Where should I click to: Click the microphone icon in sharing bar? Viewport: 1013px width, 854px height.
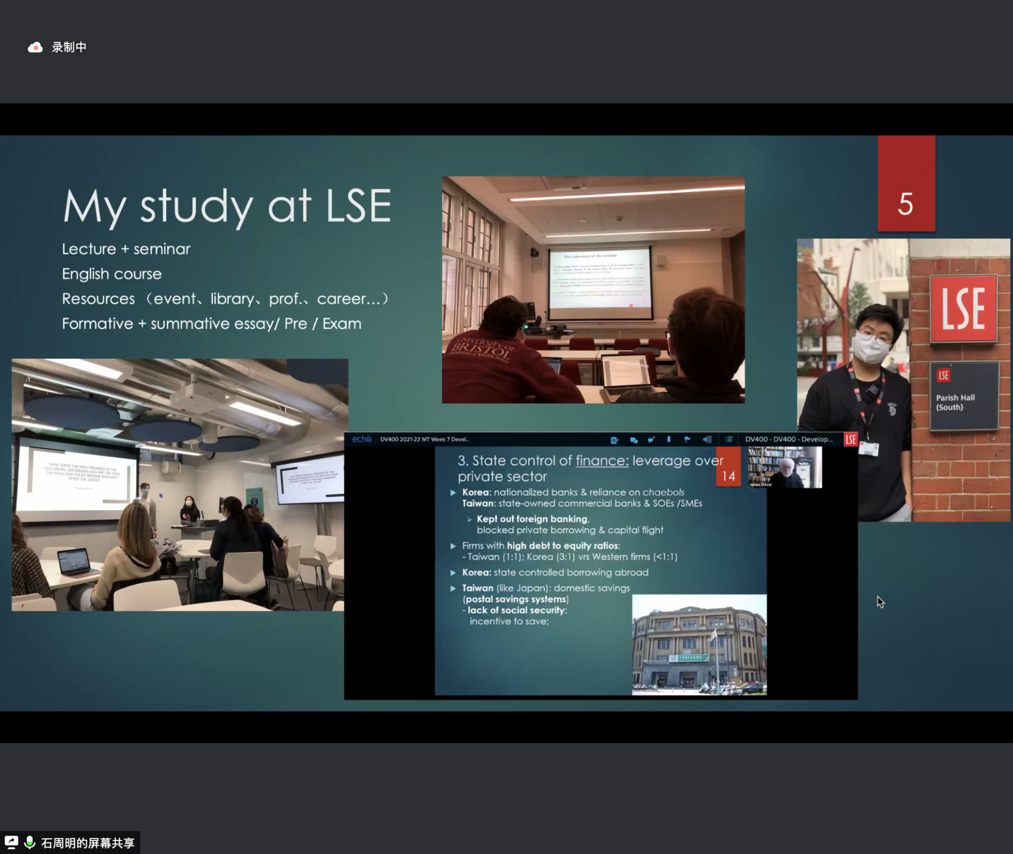[30, 842]
